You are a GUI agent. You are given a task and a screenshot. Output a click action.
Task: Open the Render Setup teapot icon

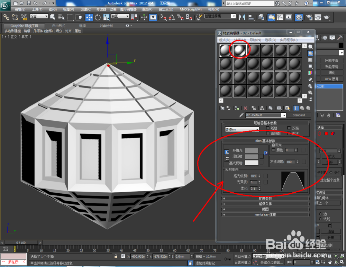coord(309,17)
